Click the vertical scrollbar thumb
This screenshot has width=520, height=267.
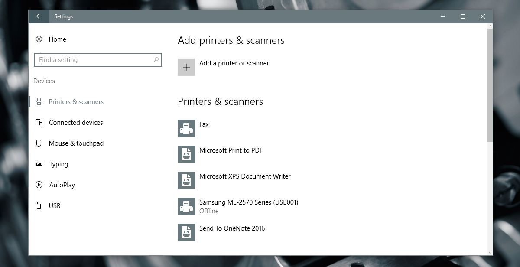490,85
